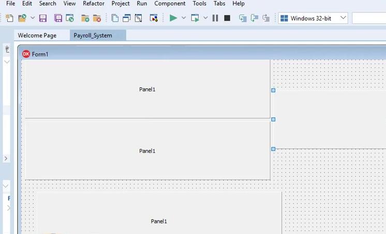Click the Save All stacked-disks icon
Screen dimensions: 386x234
pyautogui.click(x=58, y=18)
